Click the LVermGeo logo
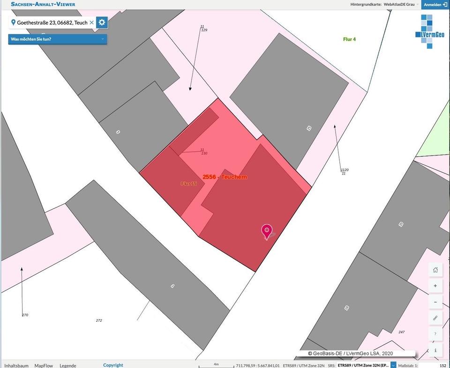Image resolution: width=450 pixels, height=368 pixels. [x=429, y=31]
